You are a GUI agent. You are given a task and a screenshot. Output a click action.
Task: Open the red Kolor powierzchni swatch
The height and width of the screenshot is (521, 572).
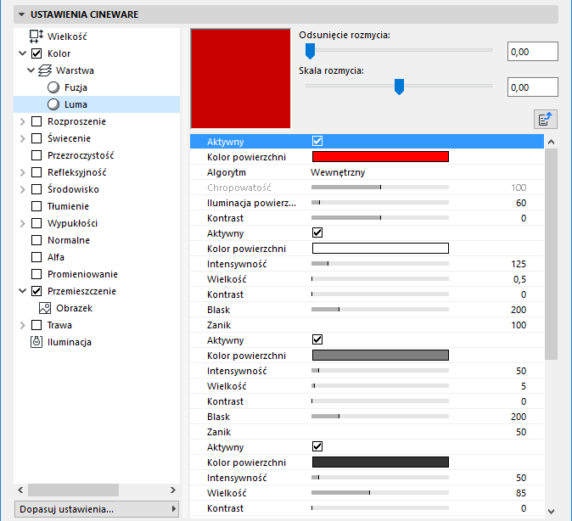(380, 156)
